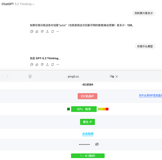Go forward in the browser
The height and width of the screenshot is (160, 162).
coord(7,76)
